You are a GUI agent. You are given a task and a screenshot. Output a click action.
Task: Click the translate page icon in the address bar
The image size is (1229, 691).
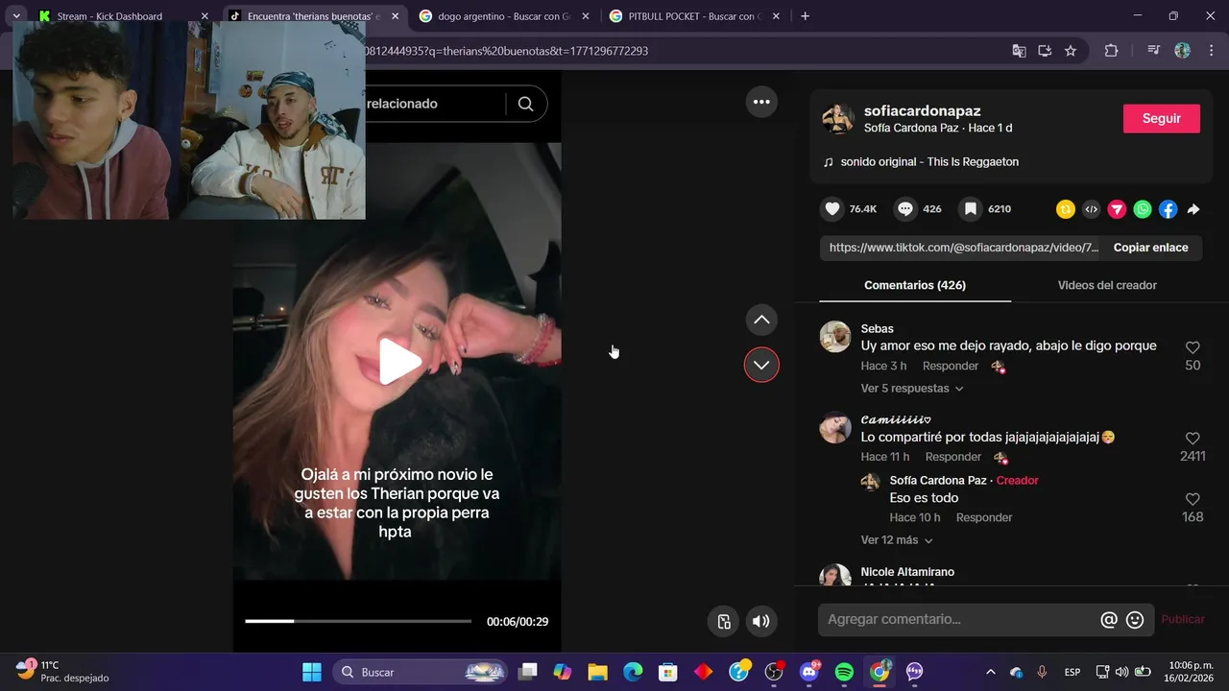(1019, 51)
